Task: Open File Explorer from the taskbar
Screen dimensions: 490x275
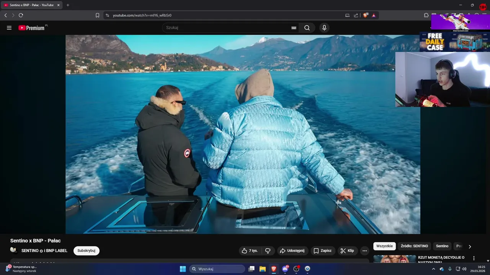Action: [263, 269]
